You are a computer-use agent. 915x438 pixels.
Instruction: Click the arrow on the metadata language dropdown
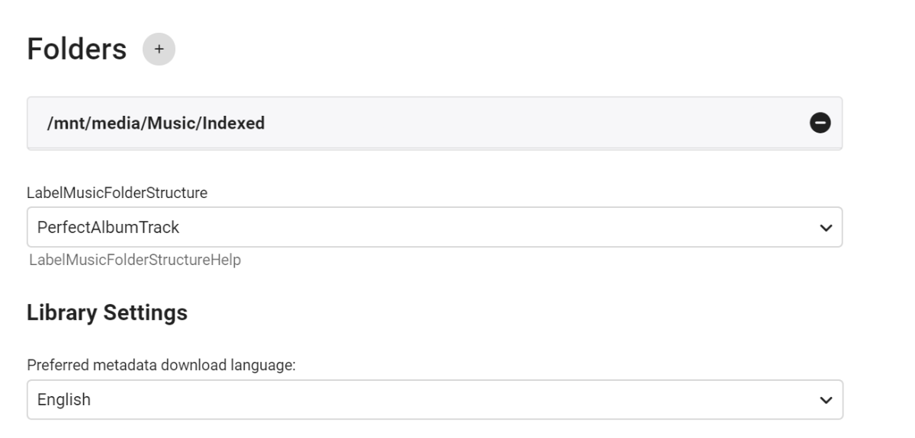pyautogui.click(x=824, y=400)
